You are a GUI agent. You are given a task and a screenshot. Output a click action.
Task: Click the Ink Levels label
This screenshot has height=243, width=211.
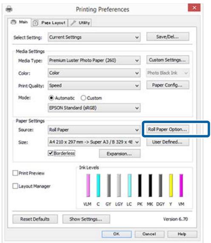tap(89, 167)
